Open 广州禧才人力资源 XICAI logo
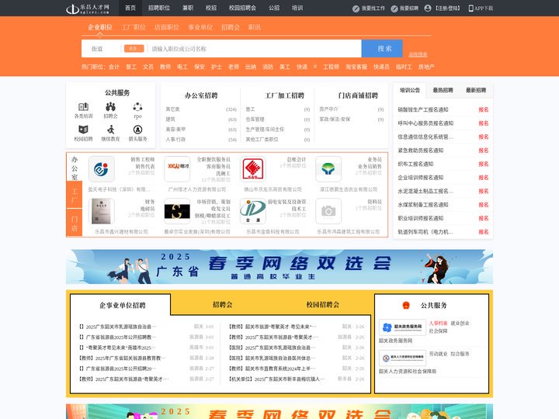This screenshot has height=419, width=559. click(177, 169)
